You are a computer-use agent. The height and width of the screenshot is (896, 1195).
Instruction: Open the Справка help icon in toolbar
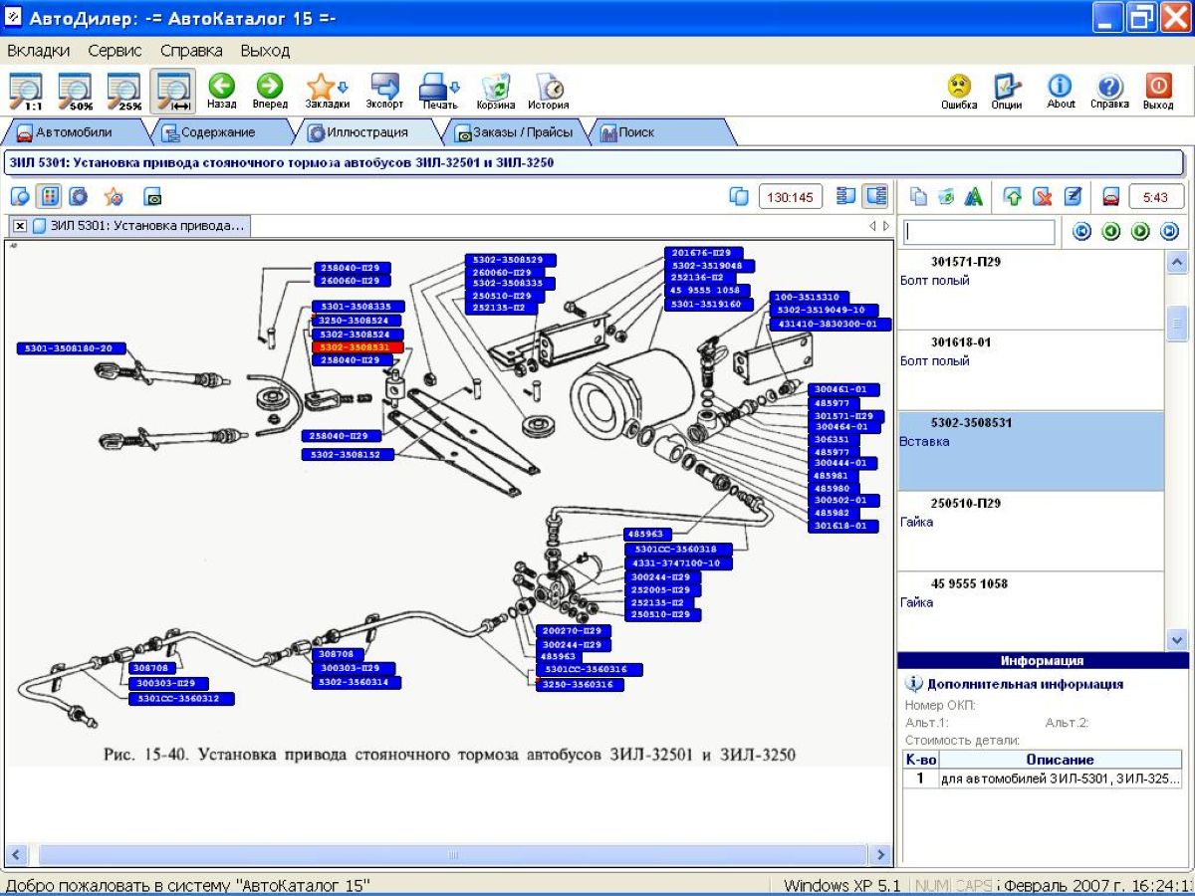(1109, 91)
